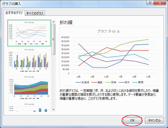Pick the stacked area chart thumbnail

coord(29,88)
